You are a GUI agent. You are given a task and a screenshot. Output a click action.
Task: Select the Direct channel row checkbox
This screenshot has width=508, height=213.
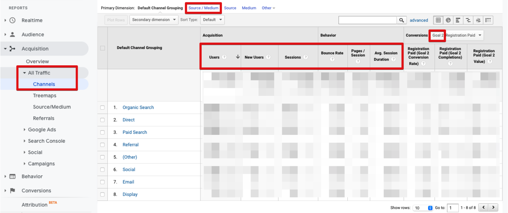(x=102, y=120)
